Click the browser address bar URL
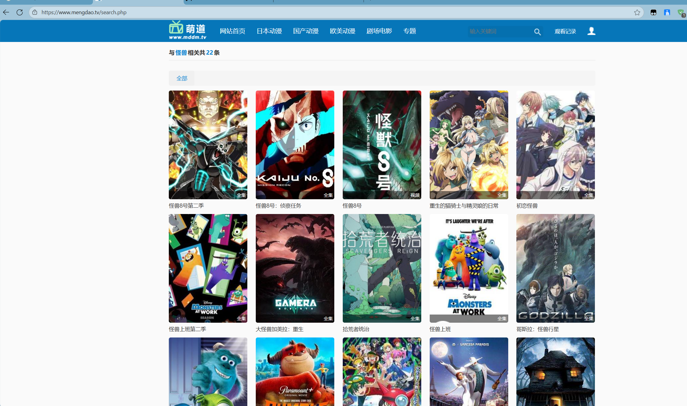 pos(84,12)
